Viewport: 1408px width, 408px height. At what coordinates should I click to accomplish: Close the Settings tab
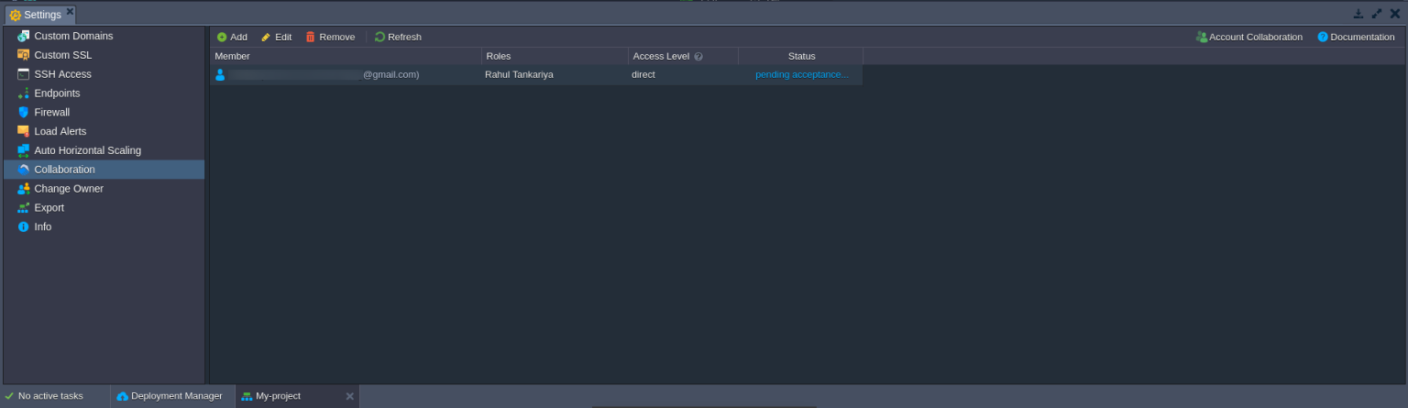[70, 11]
